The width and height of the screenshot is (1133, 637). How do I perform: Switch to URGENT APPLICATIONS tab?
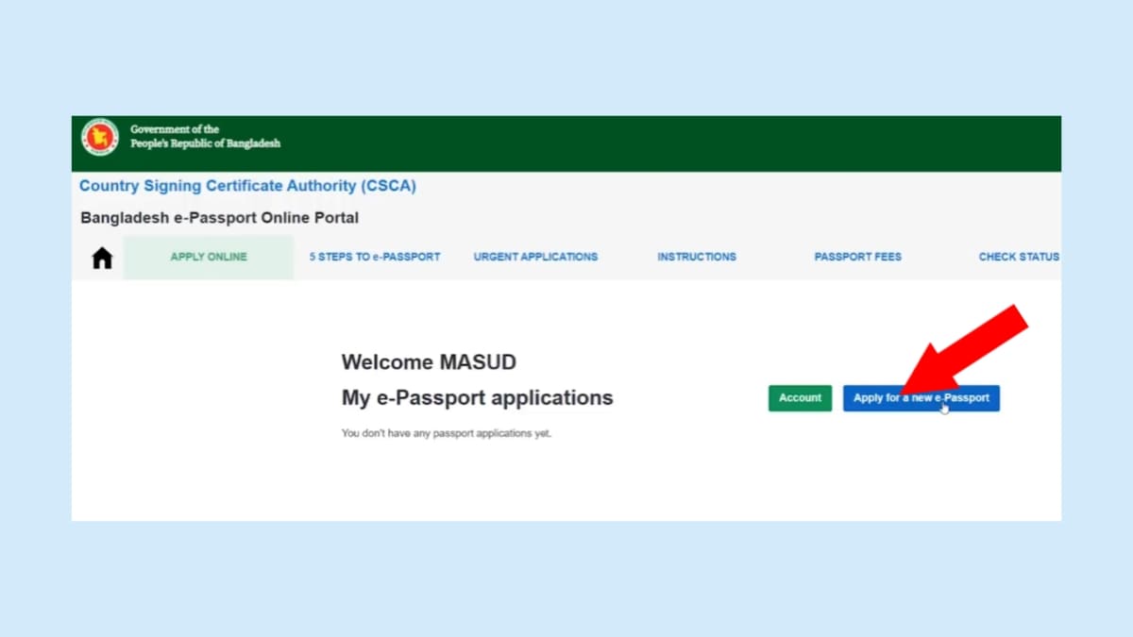(535, 257)
